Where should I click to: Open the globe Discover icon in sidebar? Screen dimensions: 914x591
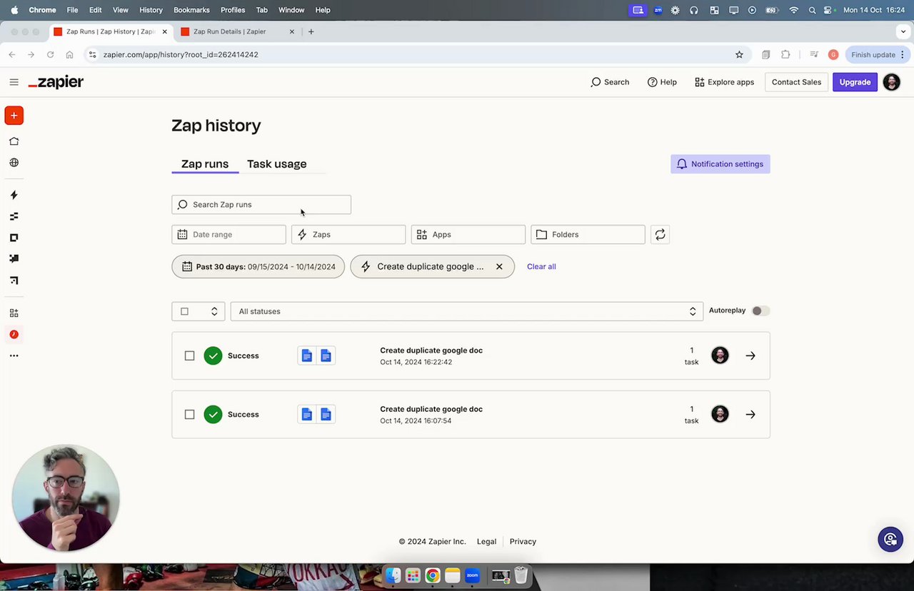[x=14, y=163]
